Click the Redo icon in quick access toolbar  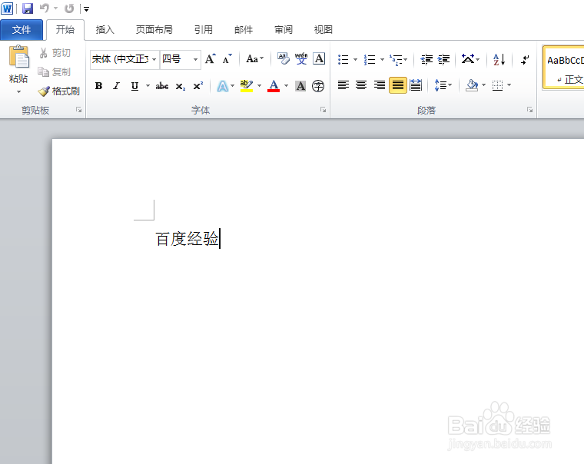[x=69, y=8]
